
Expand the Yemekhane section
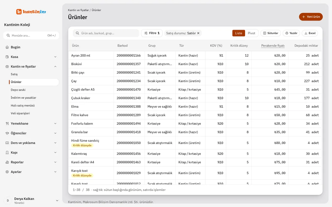tap(55, 124)
